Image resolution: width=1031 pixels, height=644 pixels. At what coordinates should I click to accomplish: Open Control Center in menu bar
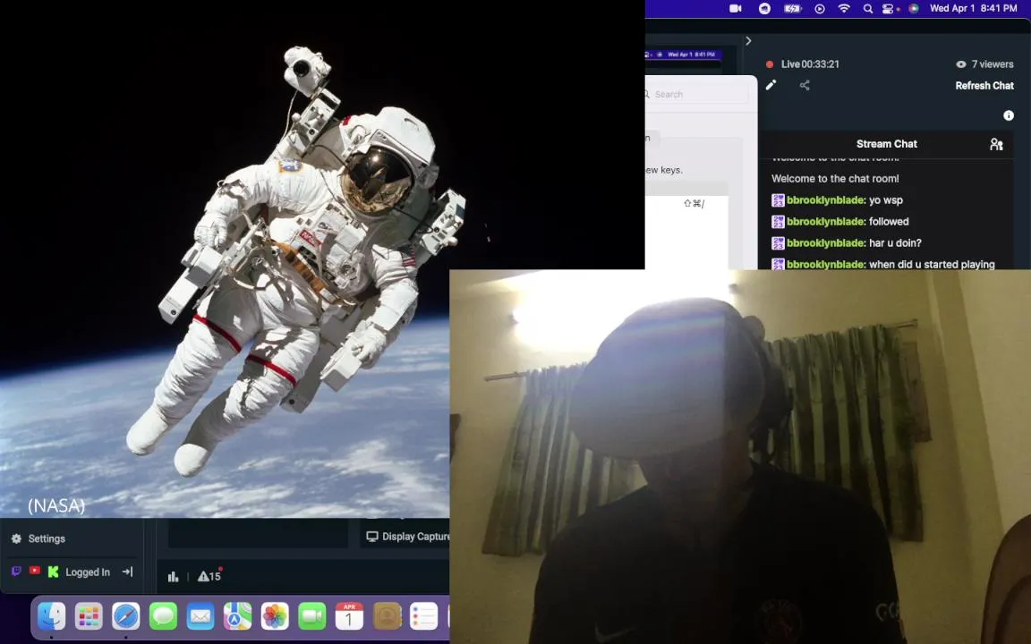click(889, 9)
